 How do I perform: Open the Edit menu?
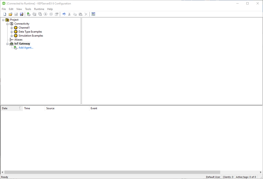click(11, 9)
